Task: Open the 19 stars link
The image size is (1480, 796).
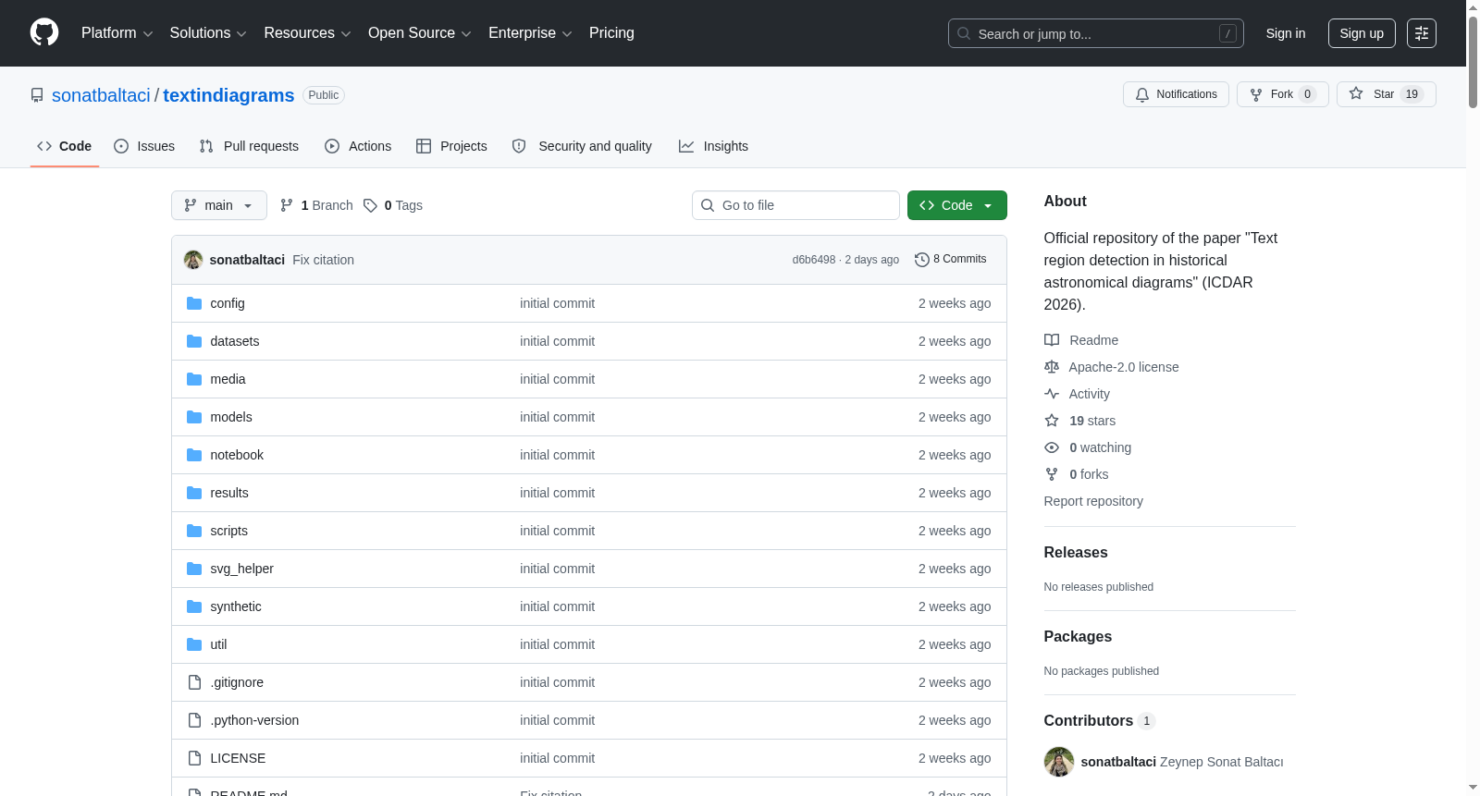Action: [1092, 421]
